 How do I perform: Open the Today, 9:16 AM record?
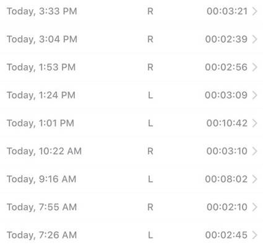(x=131, y=179)
